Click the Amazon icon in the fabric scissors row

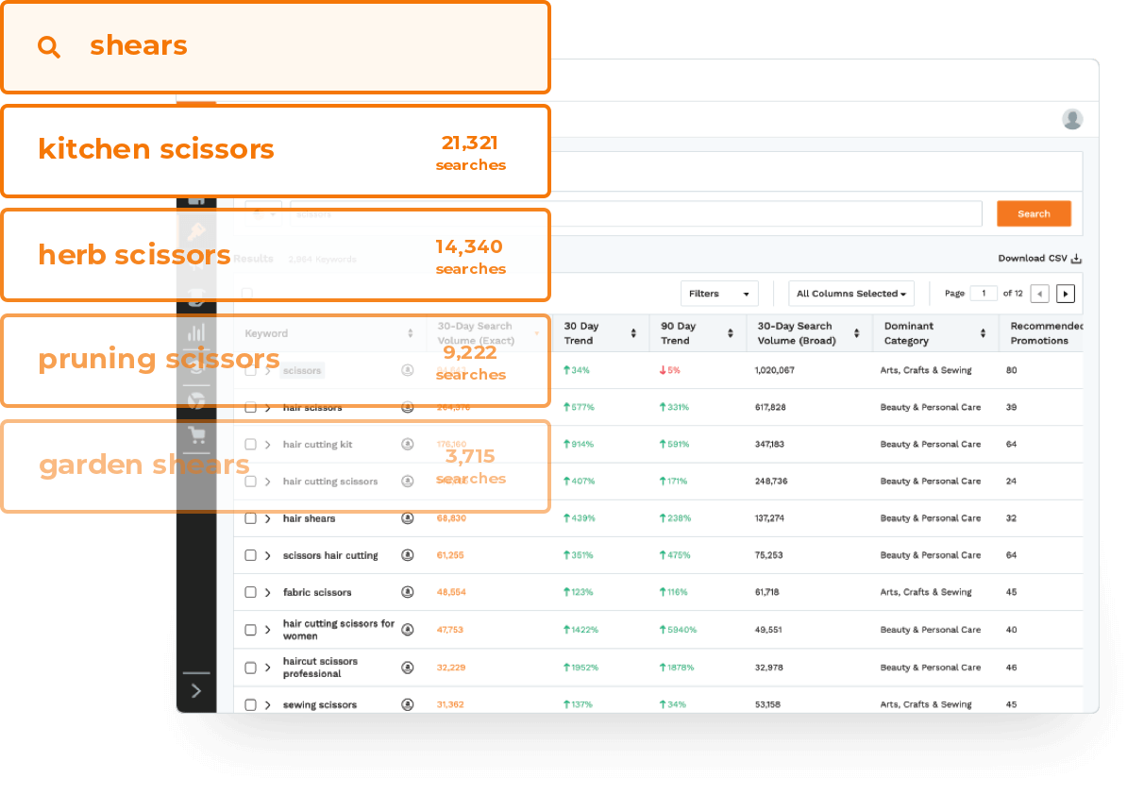408,592
